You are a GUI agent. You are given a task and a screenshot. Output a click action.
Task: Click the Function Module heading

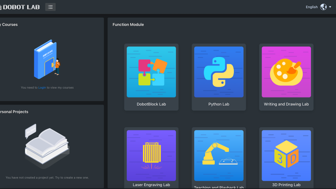128,24
